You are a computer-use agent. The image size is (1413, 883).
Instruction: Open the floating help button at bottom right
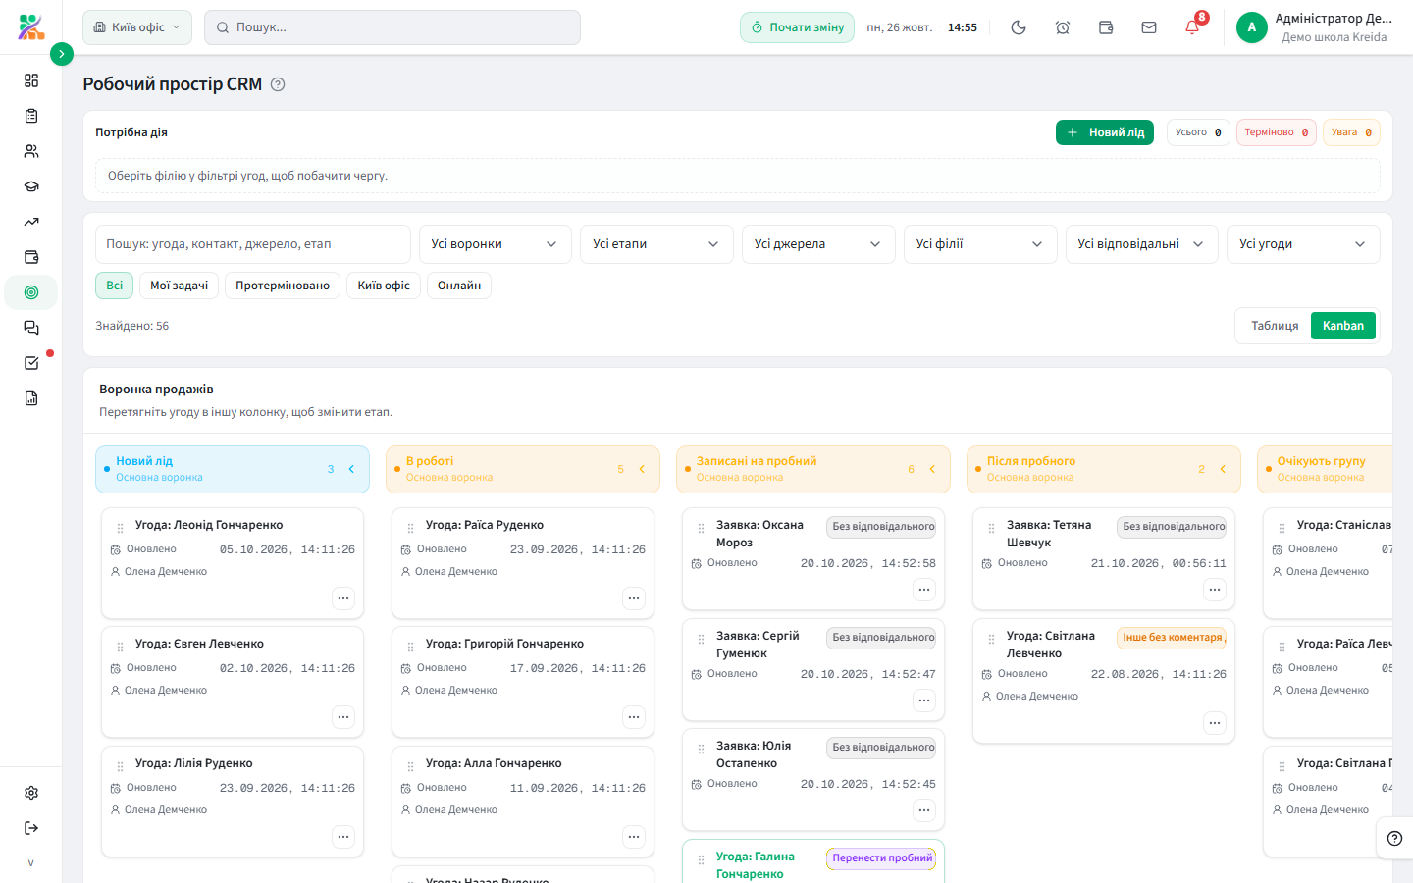pos(1394,839)
